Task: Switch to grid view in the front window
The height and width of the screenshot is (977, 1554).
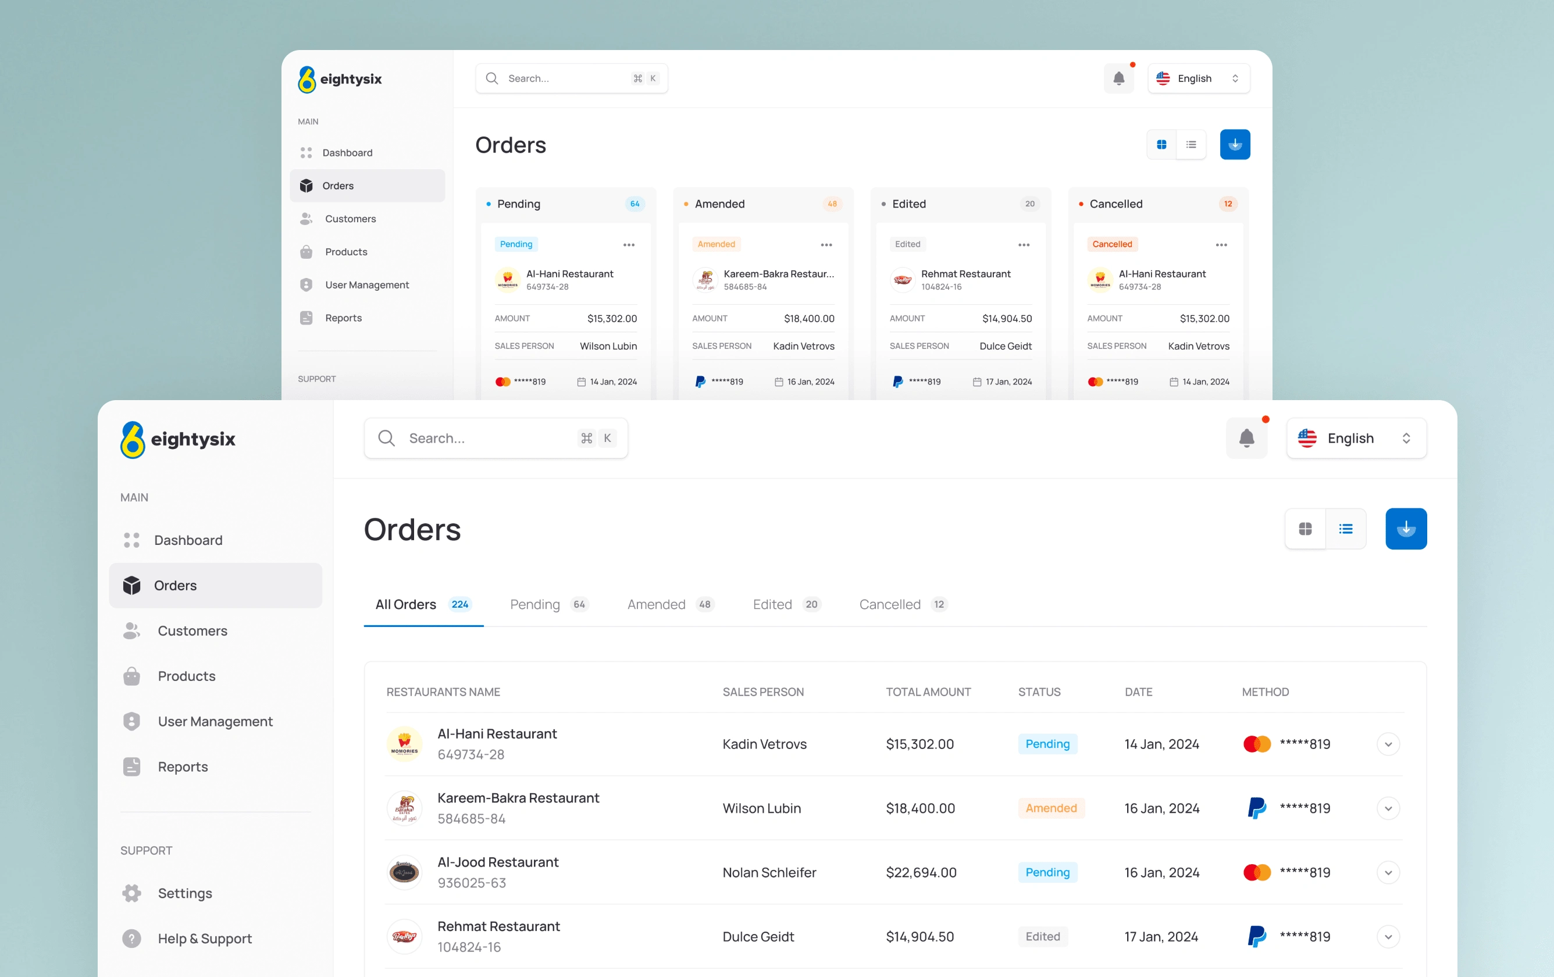Action: [1305, 529]
